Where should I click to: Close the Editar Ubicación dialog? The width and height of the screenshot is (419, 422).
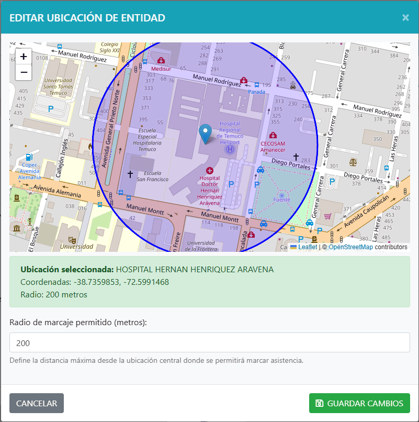tap(405, 18)
